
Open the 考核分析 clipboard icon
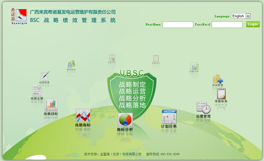point(156,58)
